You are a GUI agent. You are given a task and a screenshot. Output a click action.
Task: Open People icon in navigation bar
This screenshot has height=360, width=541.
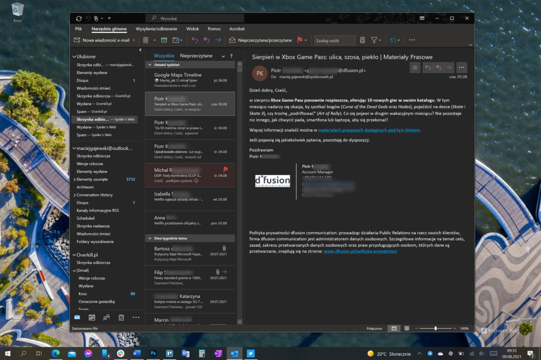pyautogui.click(x=106, y=317)
